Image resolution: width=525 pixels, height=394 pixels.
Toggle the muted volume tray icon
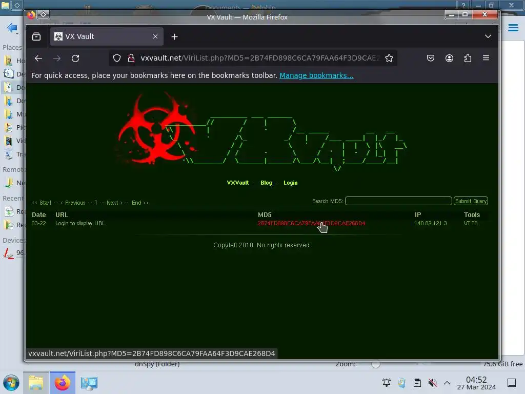click(432, 382)
